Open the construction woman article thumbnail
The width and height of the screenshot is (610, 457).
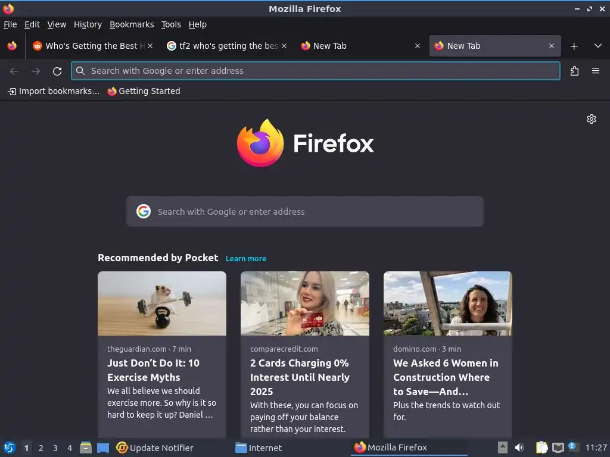448,303
